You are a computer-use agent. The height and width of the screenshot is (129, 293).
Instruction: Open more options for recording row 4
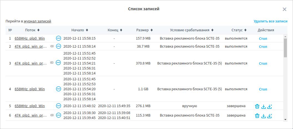[x=58, y=89]
